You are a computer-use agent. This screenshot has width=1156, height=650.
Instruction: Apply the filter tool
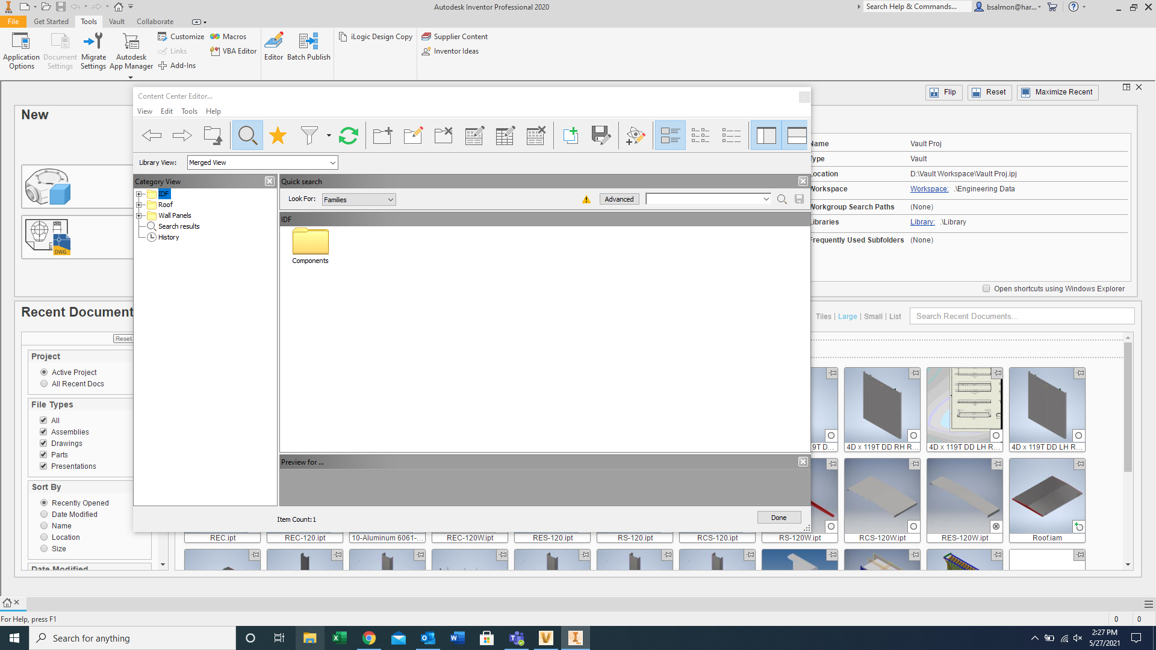point(309,135)
